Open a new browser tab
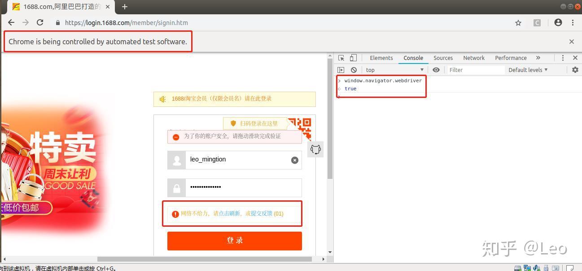 point(125,7)
